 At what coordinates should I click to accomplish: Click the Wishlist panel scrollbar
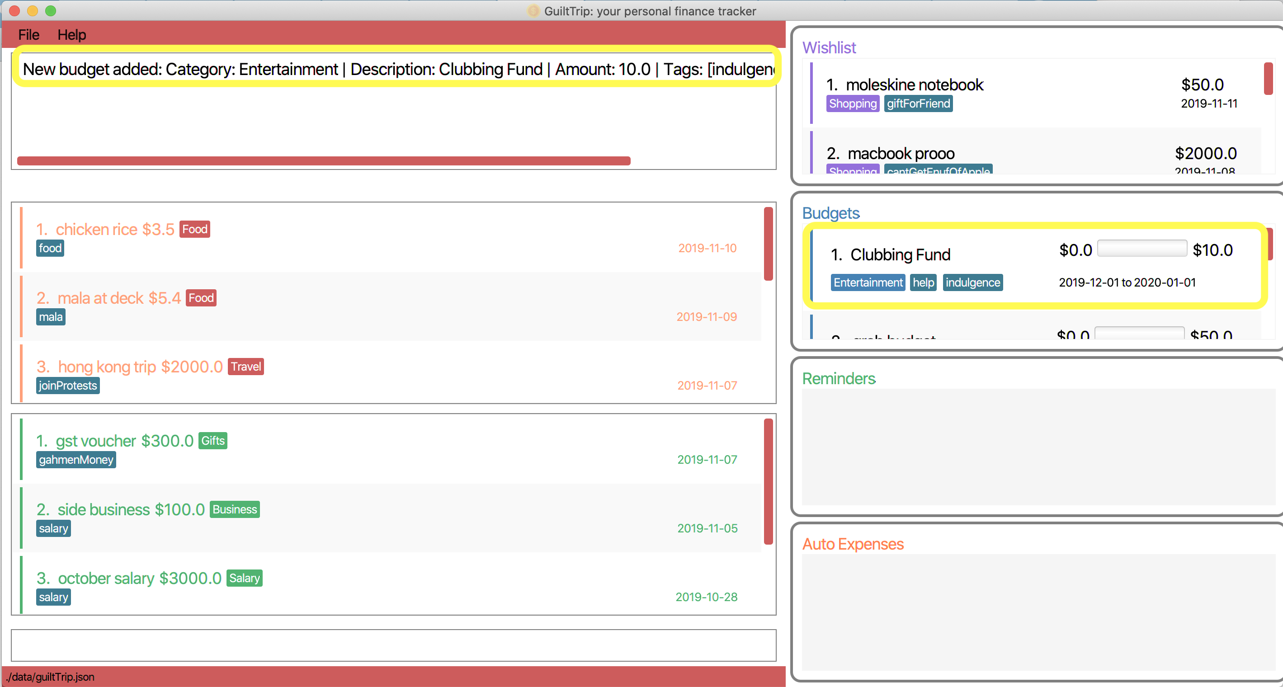(x=1268, y=79)
